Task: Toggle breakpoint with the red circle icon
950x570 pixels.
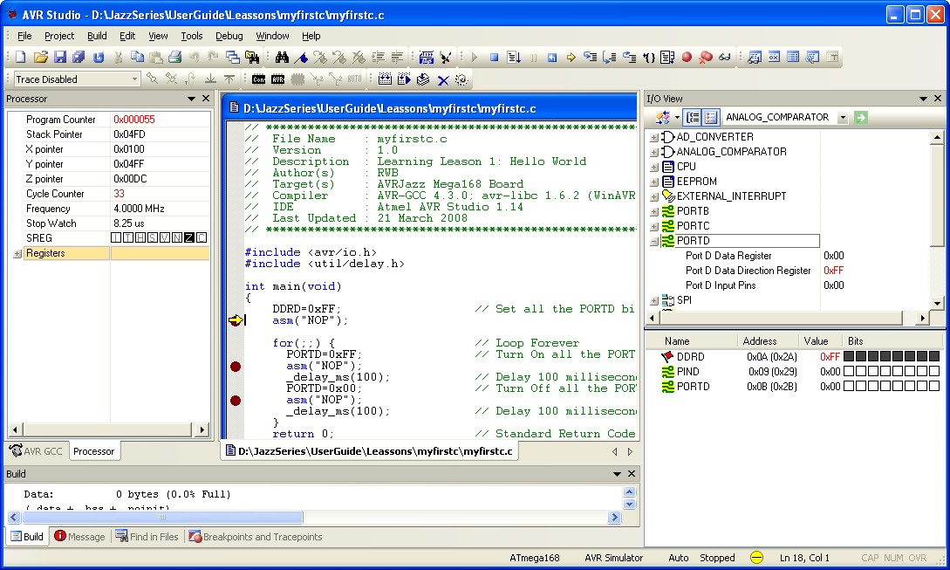Action: tap(687, 57)
